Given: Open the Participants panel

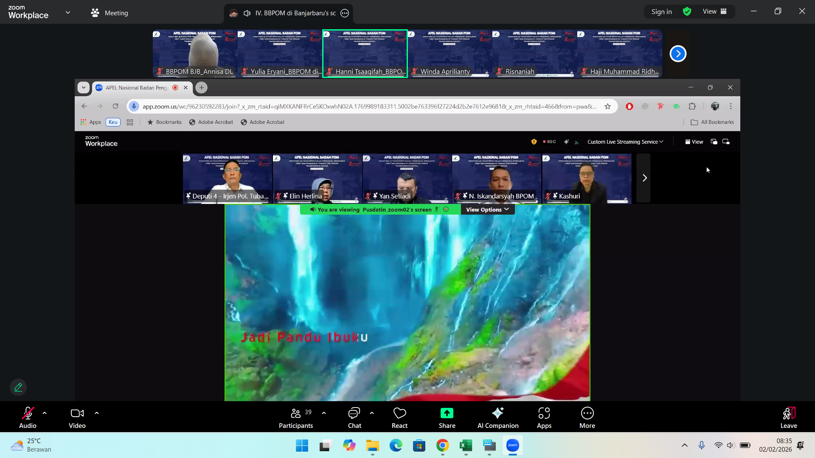Looking at the screenshot, I should (296, 418).
